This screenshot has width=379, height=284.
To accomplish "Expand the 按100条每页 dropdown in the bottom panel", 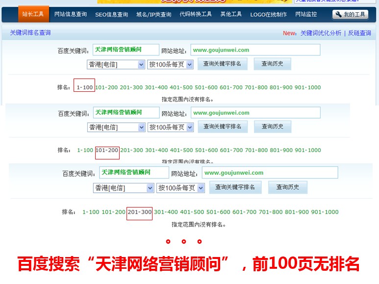I will click(x=180, y=188).
